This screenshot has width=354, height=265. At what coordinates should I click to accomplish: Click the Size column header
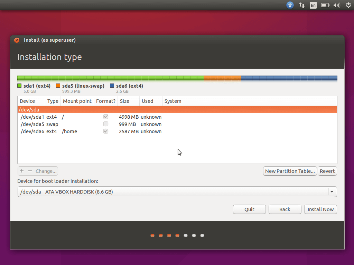click(128, 101)
